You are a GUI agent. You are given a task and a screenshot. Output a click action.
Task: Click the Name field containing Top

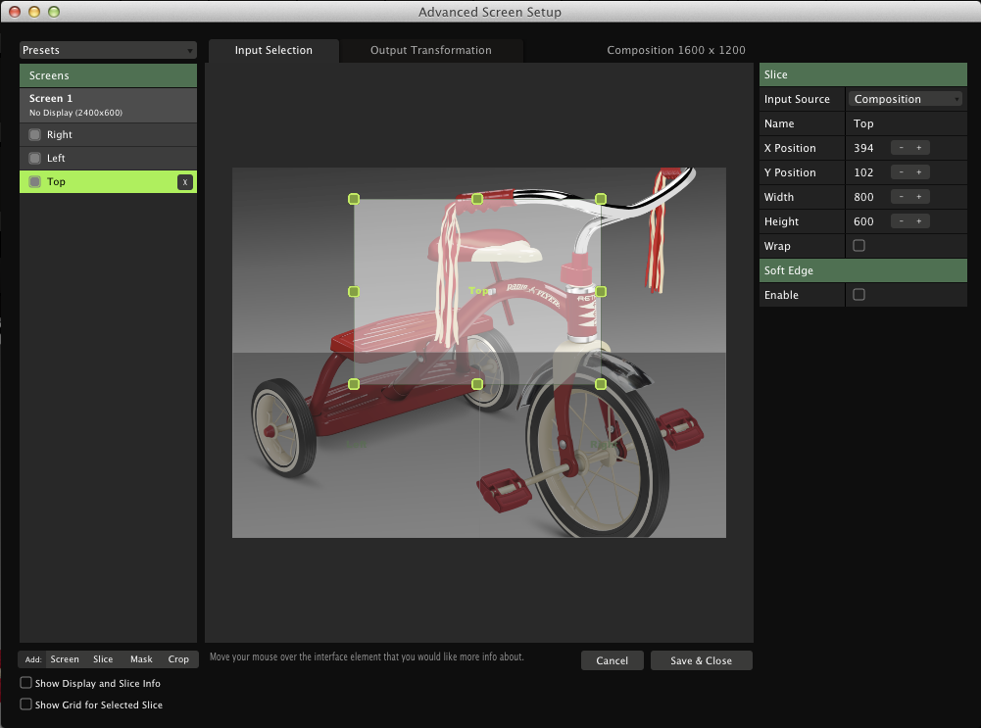click(906, 123)
